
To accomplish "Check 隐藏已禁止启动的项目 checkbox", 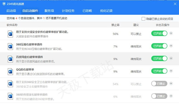I will pos(143,19).
